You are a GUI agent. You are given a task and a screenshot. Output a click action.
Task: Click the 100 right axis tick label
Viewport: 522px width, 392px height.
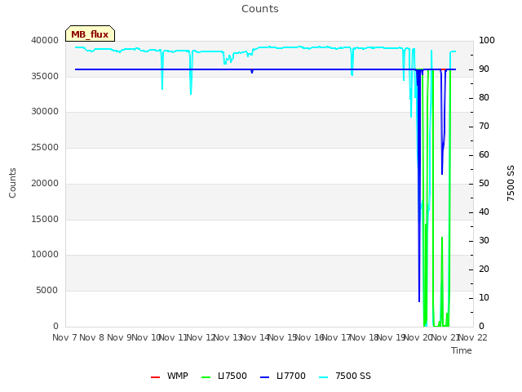coord(486,40)
